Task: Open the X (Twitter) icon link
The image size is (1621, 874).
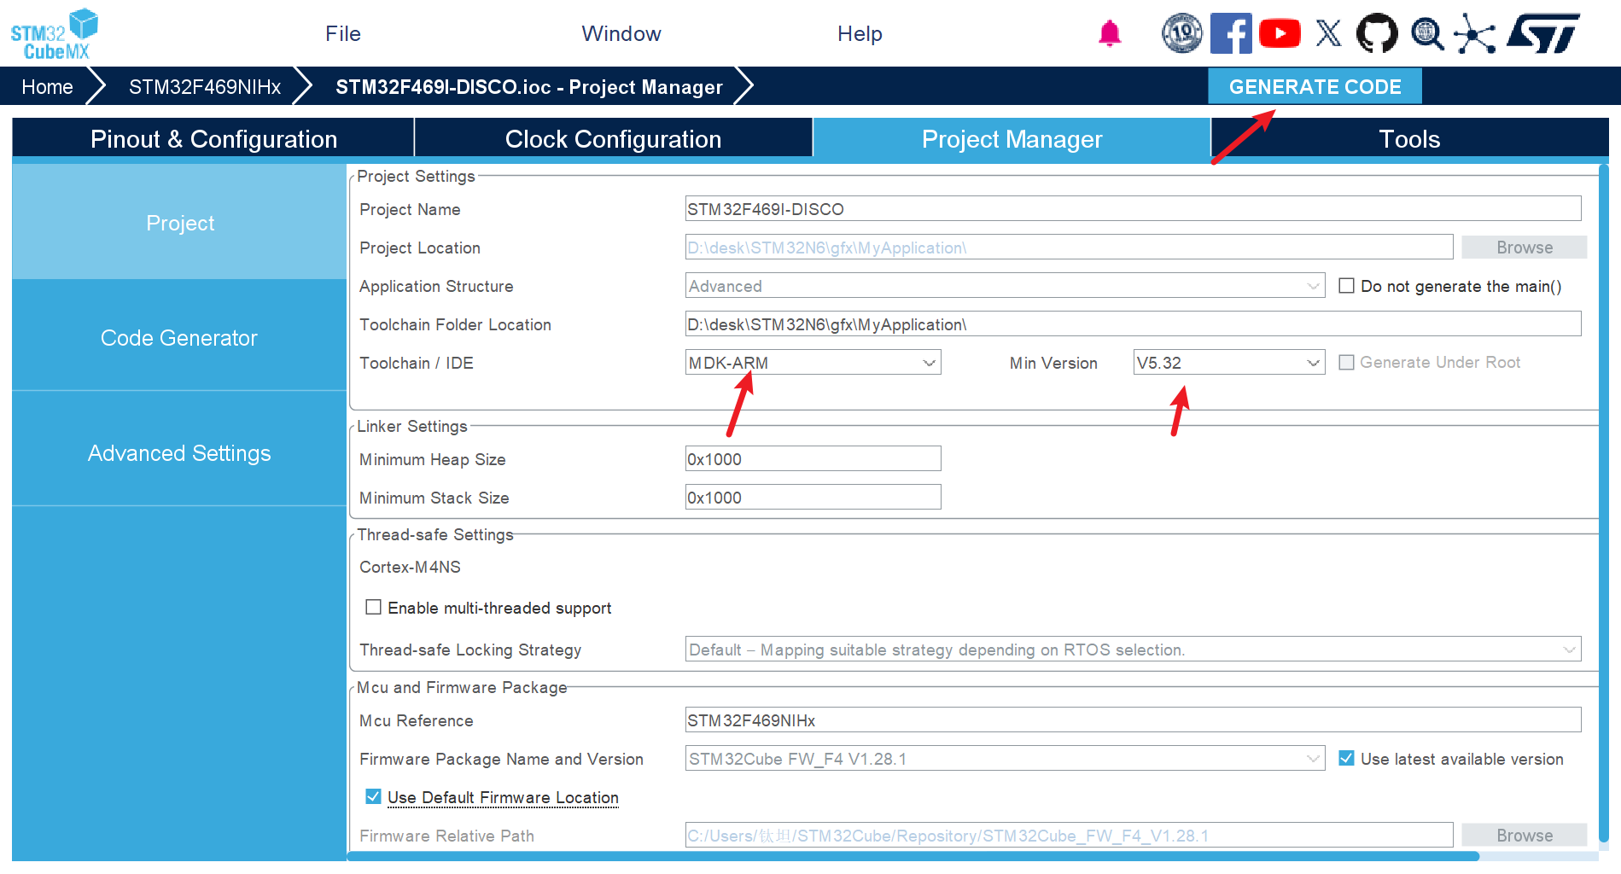Action: (1328, 33)
